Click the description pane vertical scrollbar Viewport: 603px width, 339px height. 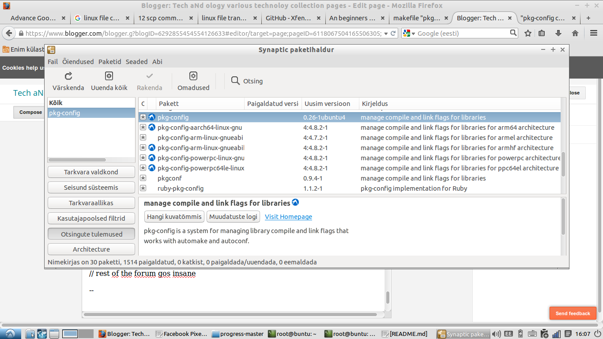[563, 216]
